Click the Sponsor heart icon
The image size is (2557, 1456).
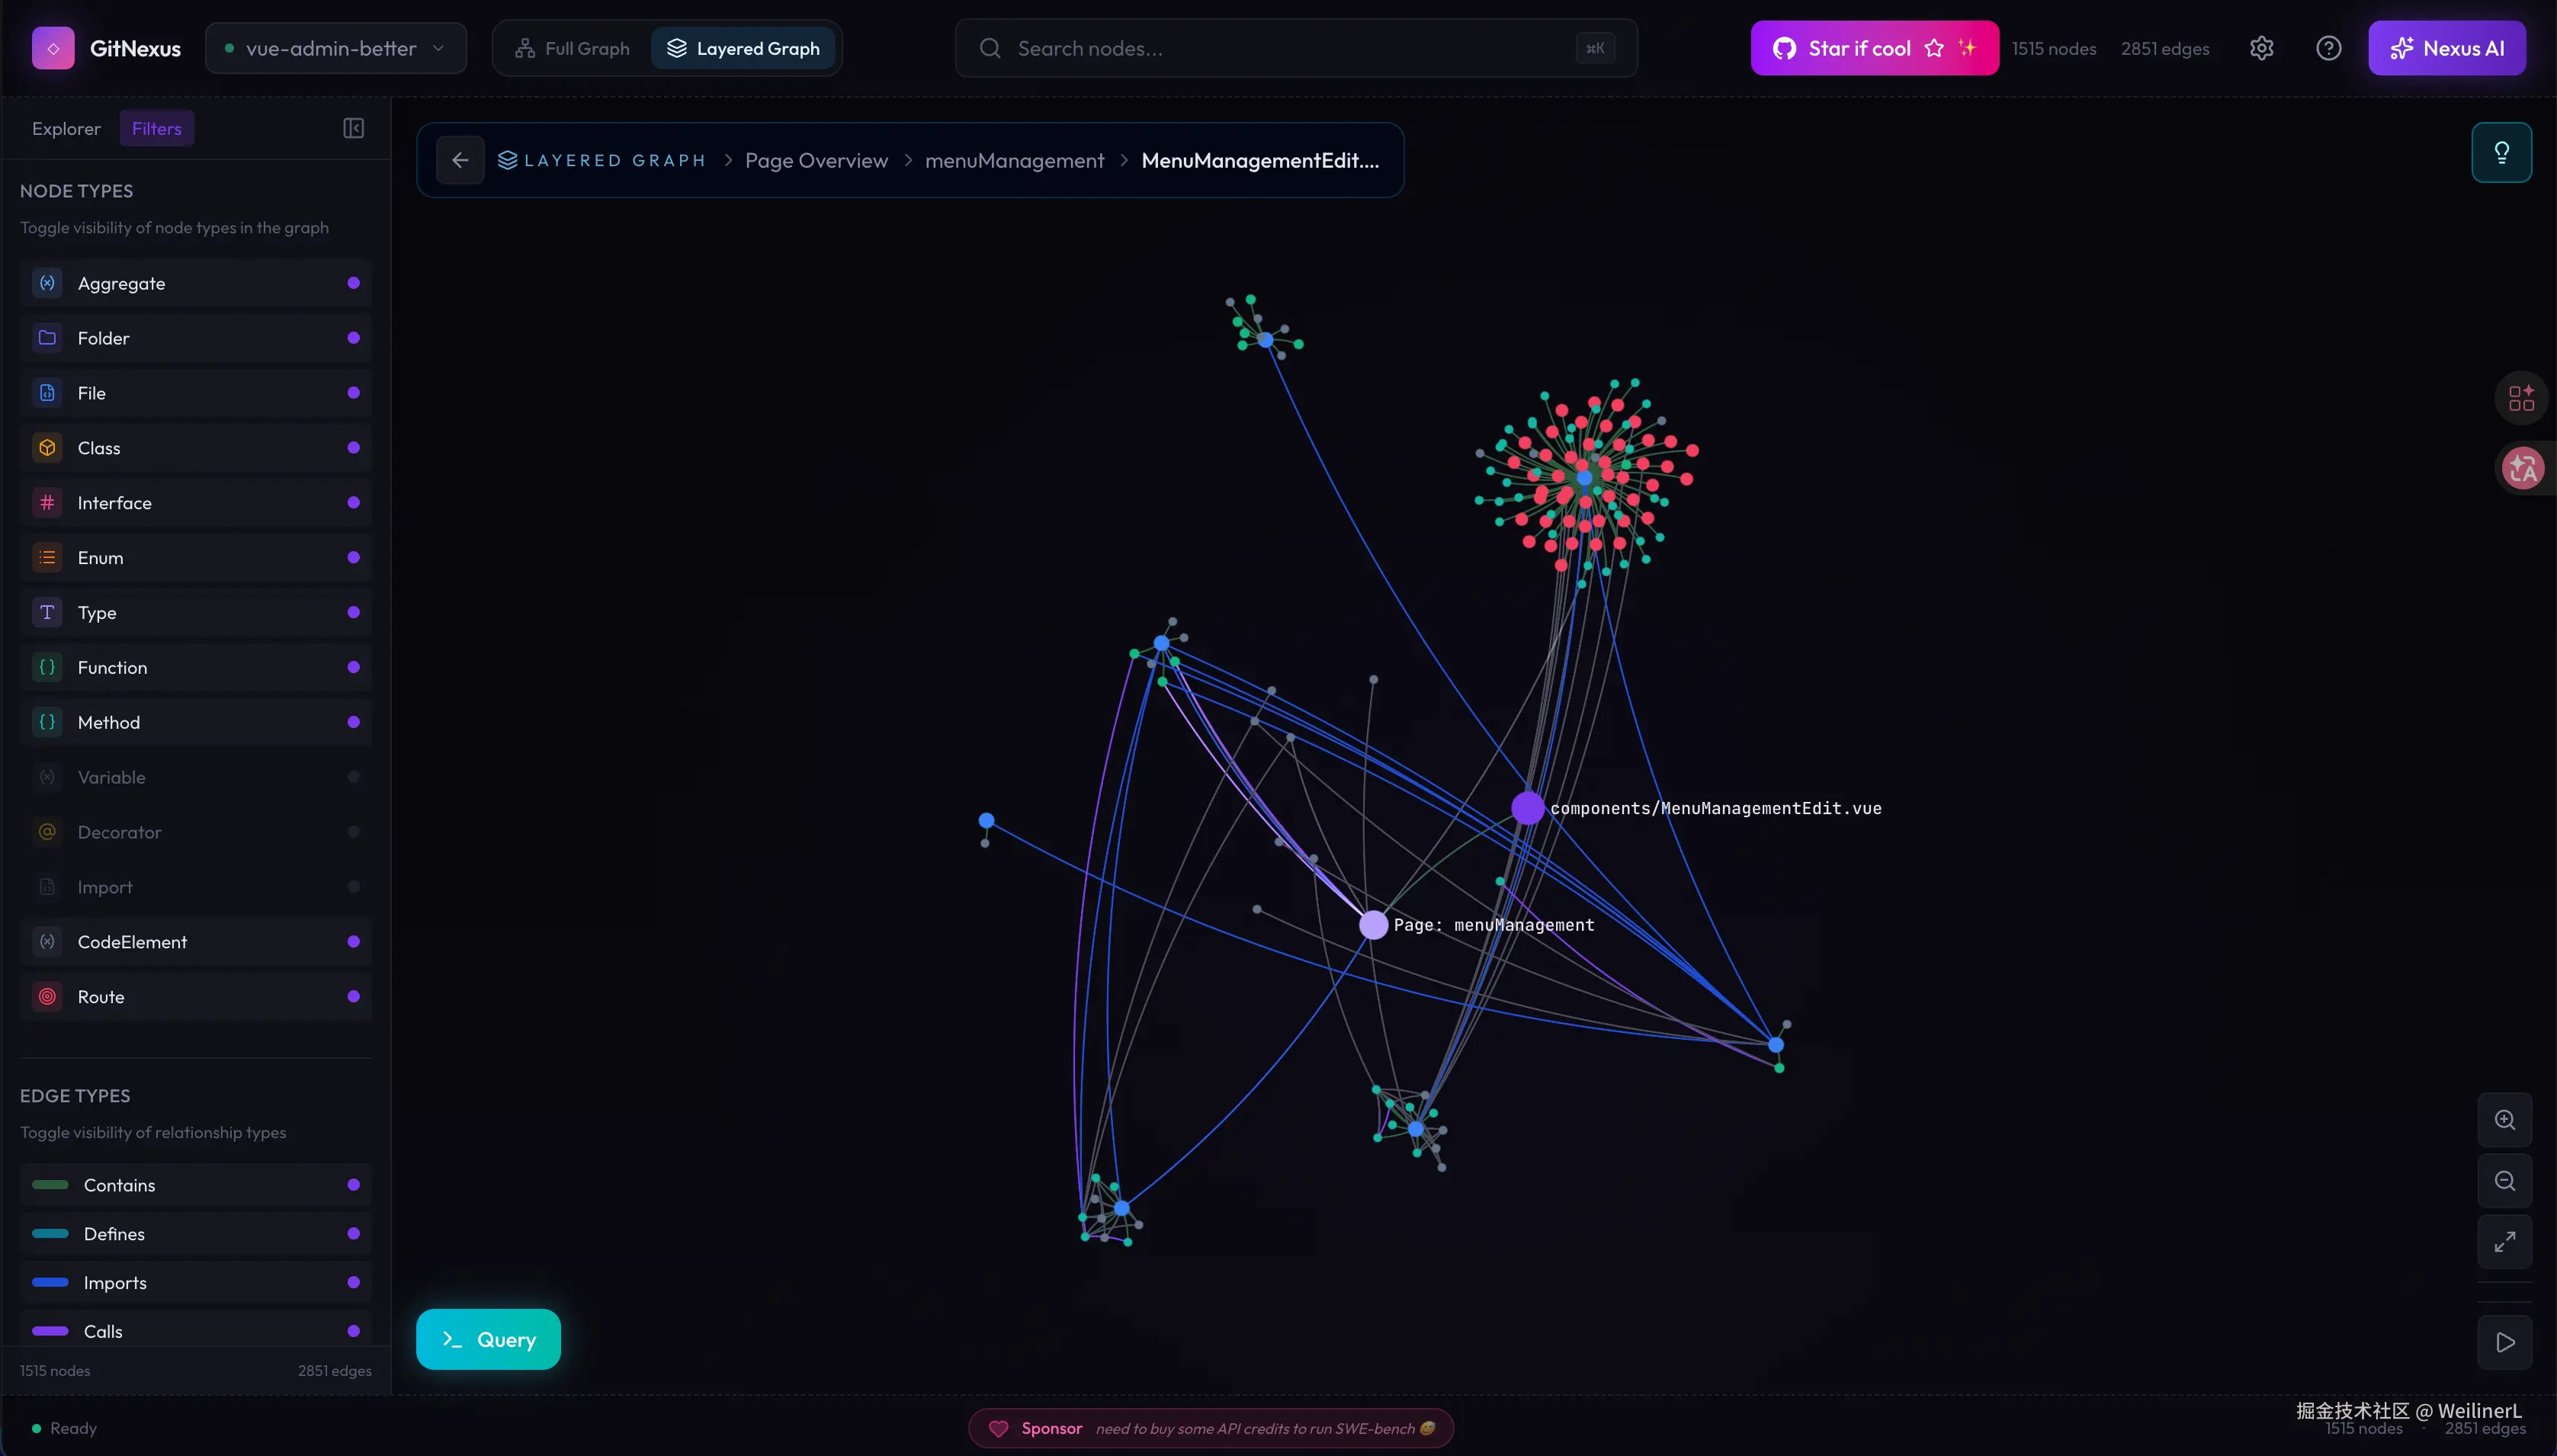[998, 1428]
